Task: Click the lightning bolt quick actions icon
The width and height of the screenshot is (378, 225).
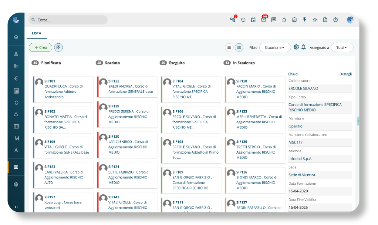Action: pyautogui.click(x=304, y=20)
